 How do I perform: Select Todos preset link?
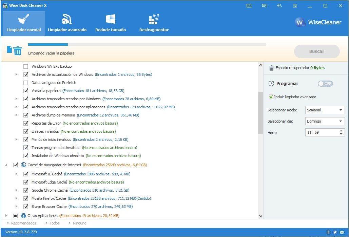click(55, 223)
